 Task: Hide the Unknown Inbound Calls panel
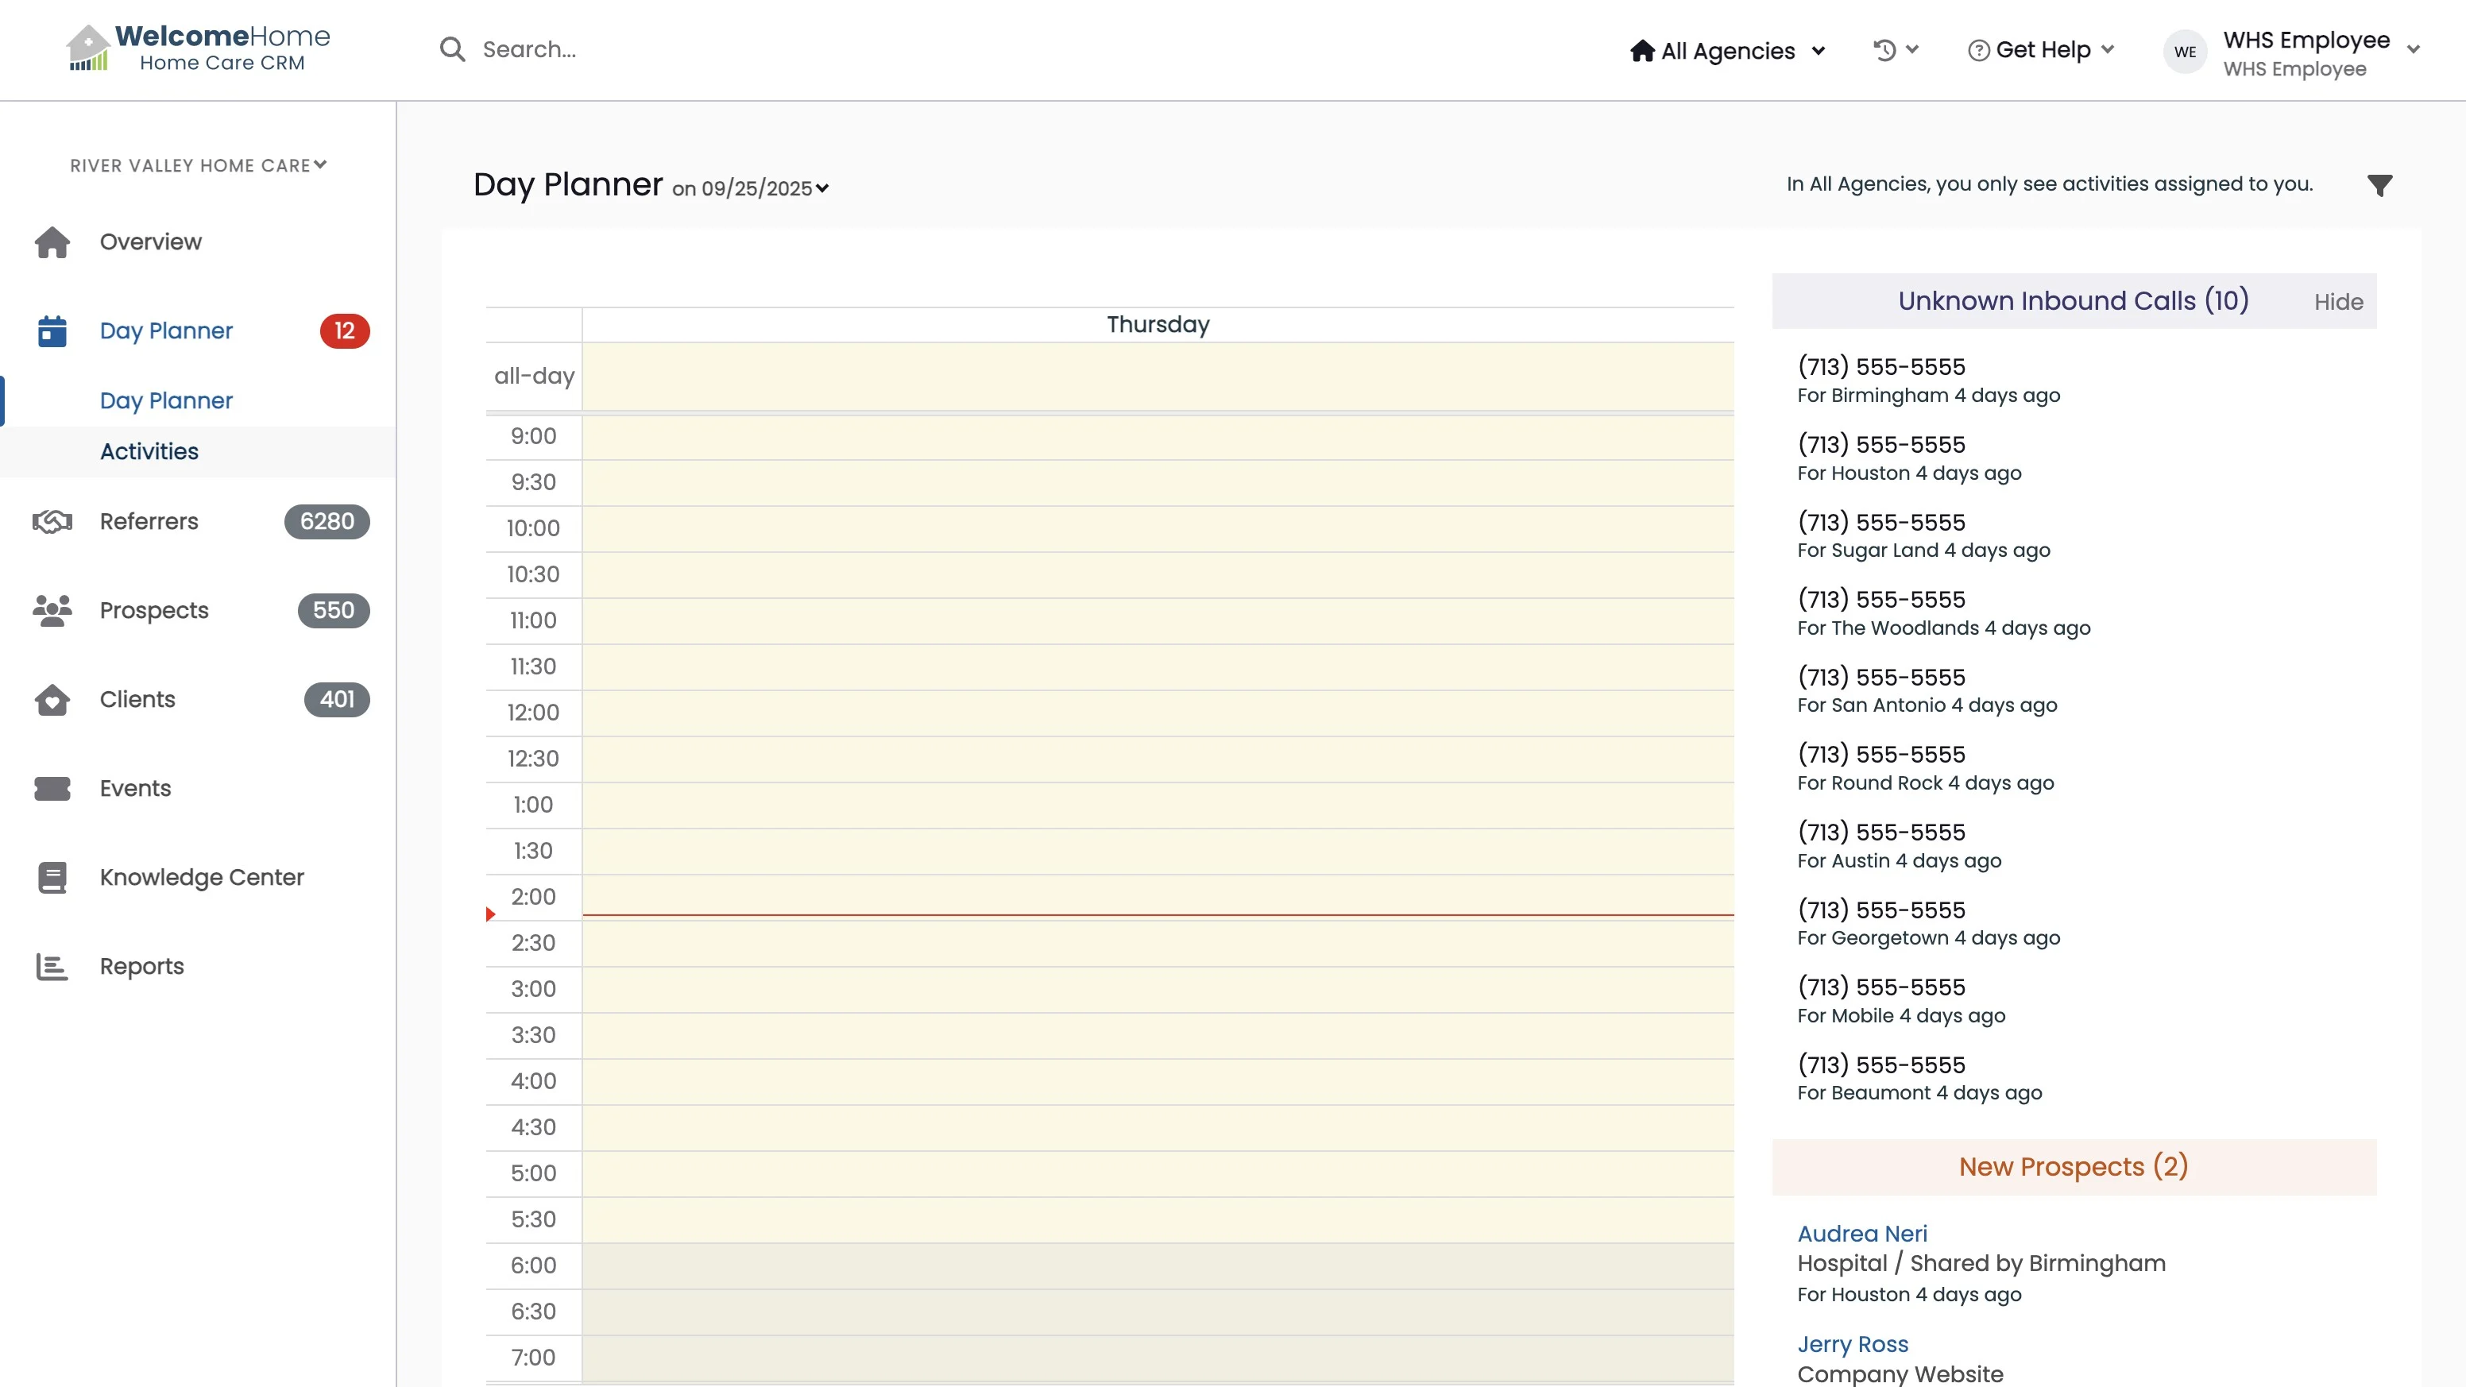[2338, 303]
